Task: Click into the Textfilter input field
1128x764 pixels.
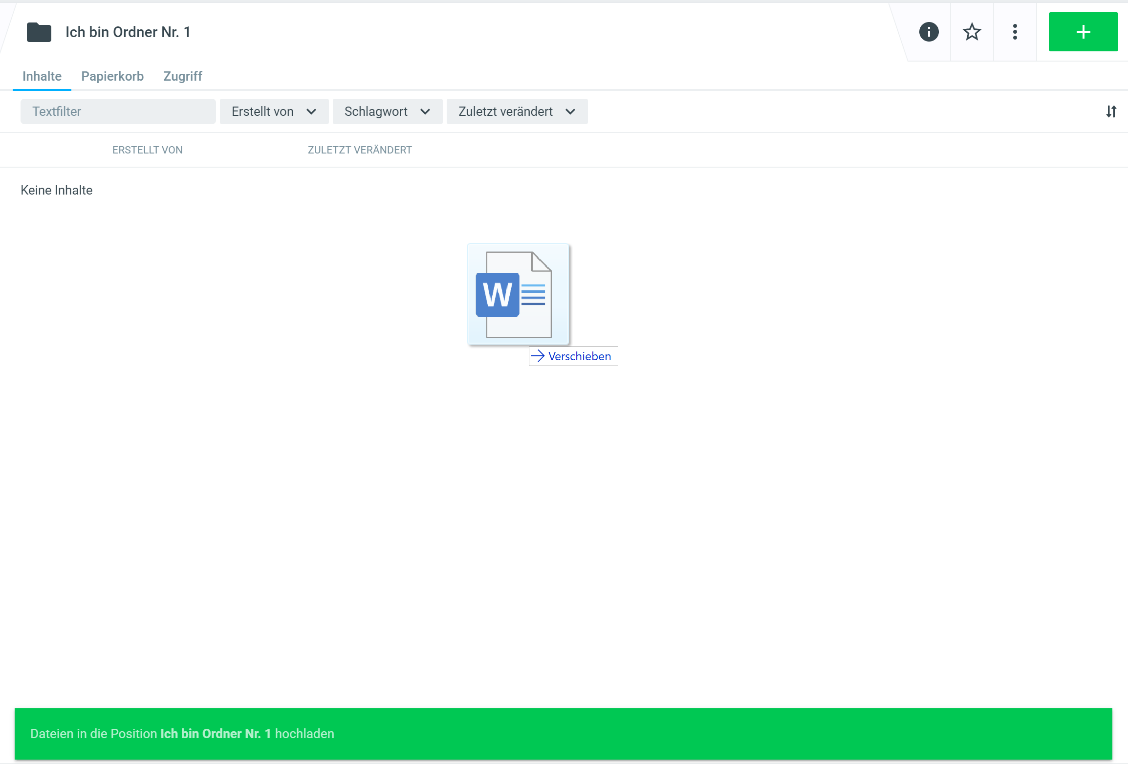Action: tap(118, 111)
